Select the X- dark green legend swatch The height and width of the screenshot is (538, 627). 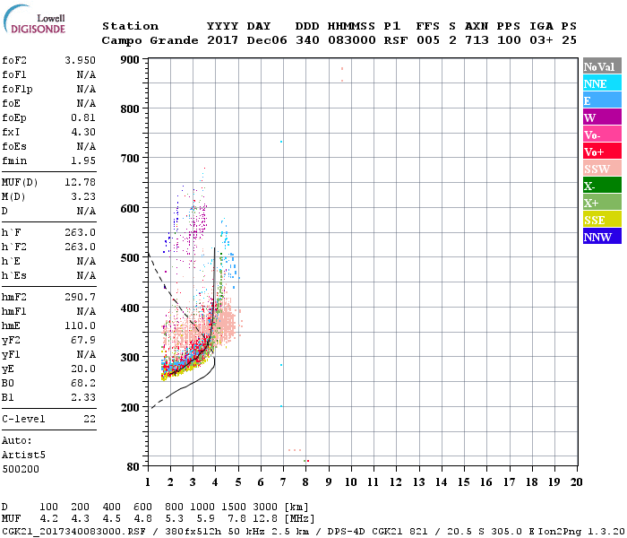point(601,186)
